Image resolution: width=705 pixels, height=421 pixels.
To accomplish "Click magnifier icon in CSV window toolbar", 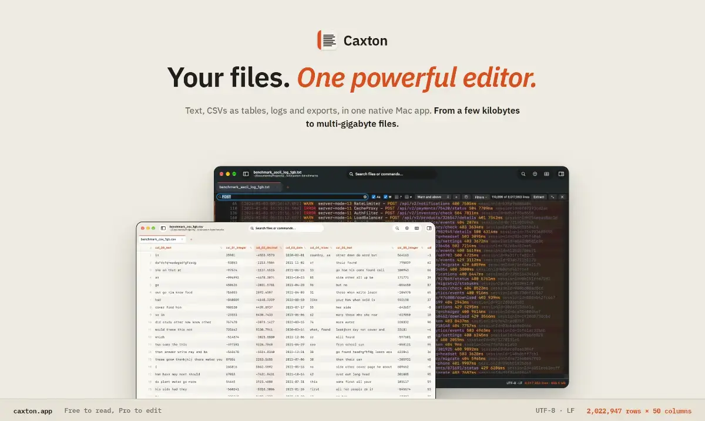I will point(397,228).
